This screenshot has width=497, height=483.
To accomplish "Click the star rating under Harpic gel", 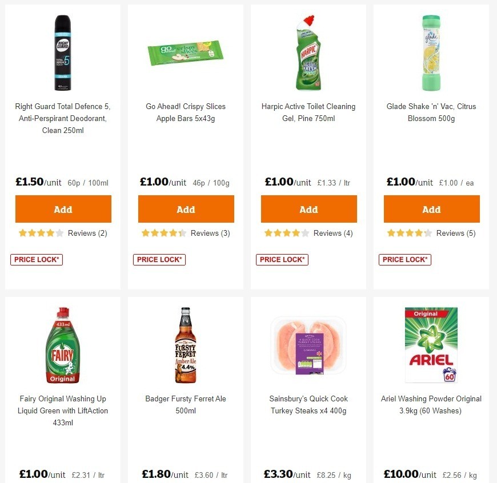I will click(287, 233).
